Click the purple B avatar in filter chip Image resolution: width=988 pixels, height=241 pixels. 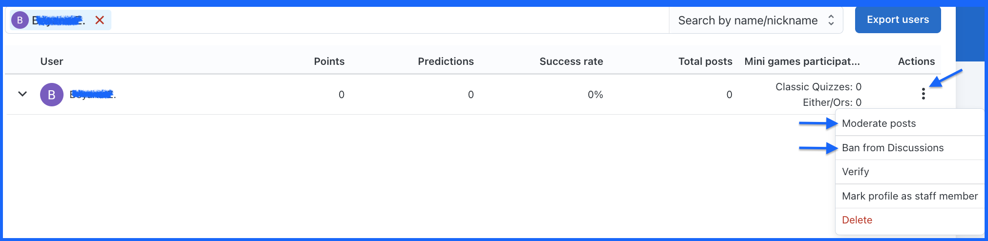click(20, 20)
